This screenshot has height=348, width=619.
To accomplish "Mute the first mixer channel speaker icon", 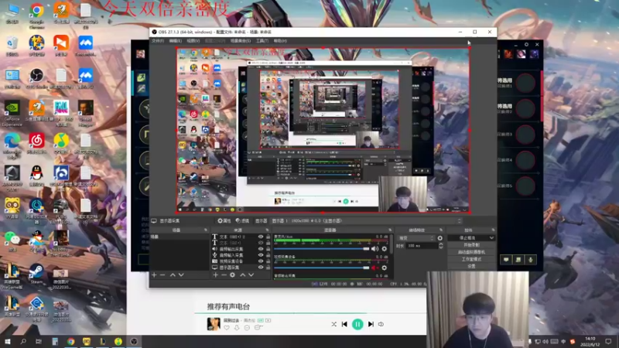I will [x=374, y=249].
